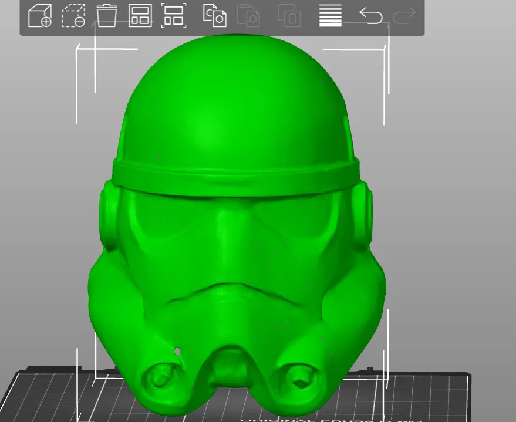Click the Delete all trash can icon
The width and height of the screenshot is (516, 422).
pyautogui.click(x=107, y=15)
